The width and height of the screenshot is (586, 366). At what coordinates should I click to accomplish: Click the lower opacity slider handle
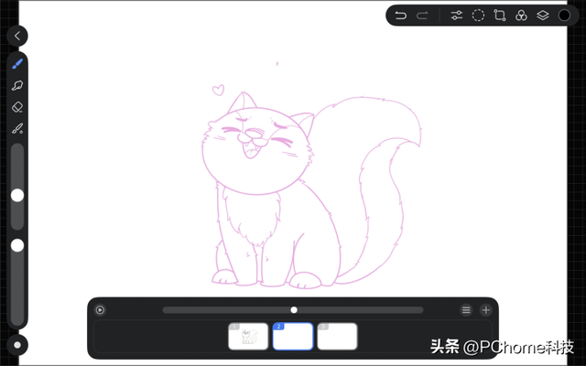pos(17,245)
